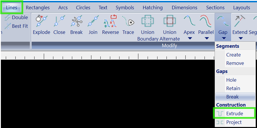Switch to the Rectangles tab
This screenshot has height=128, width=257.
tap(38, 8)
